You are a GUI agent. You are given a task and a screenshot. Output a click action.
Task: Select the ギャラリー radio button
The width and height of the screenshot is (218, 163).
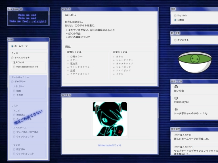tap(12, 82)
